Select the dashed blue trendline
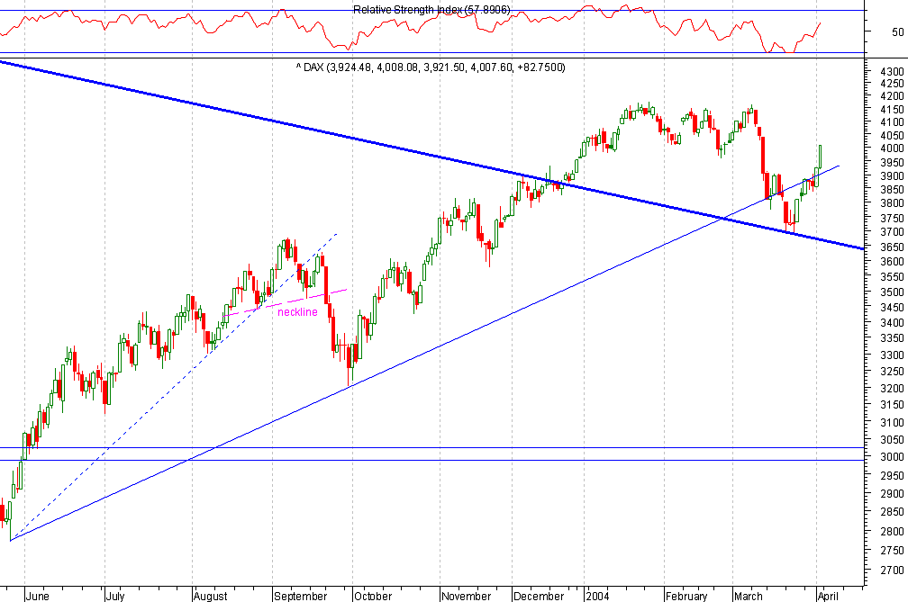The height and width of the screenshot is (602, 908). point(174,387)
